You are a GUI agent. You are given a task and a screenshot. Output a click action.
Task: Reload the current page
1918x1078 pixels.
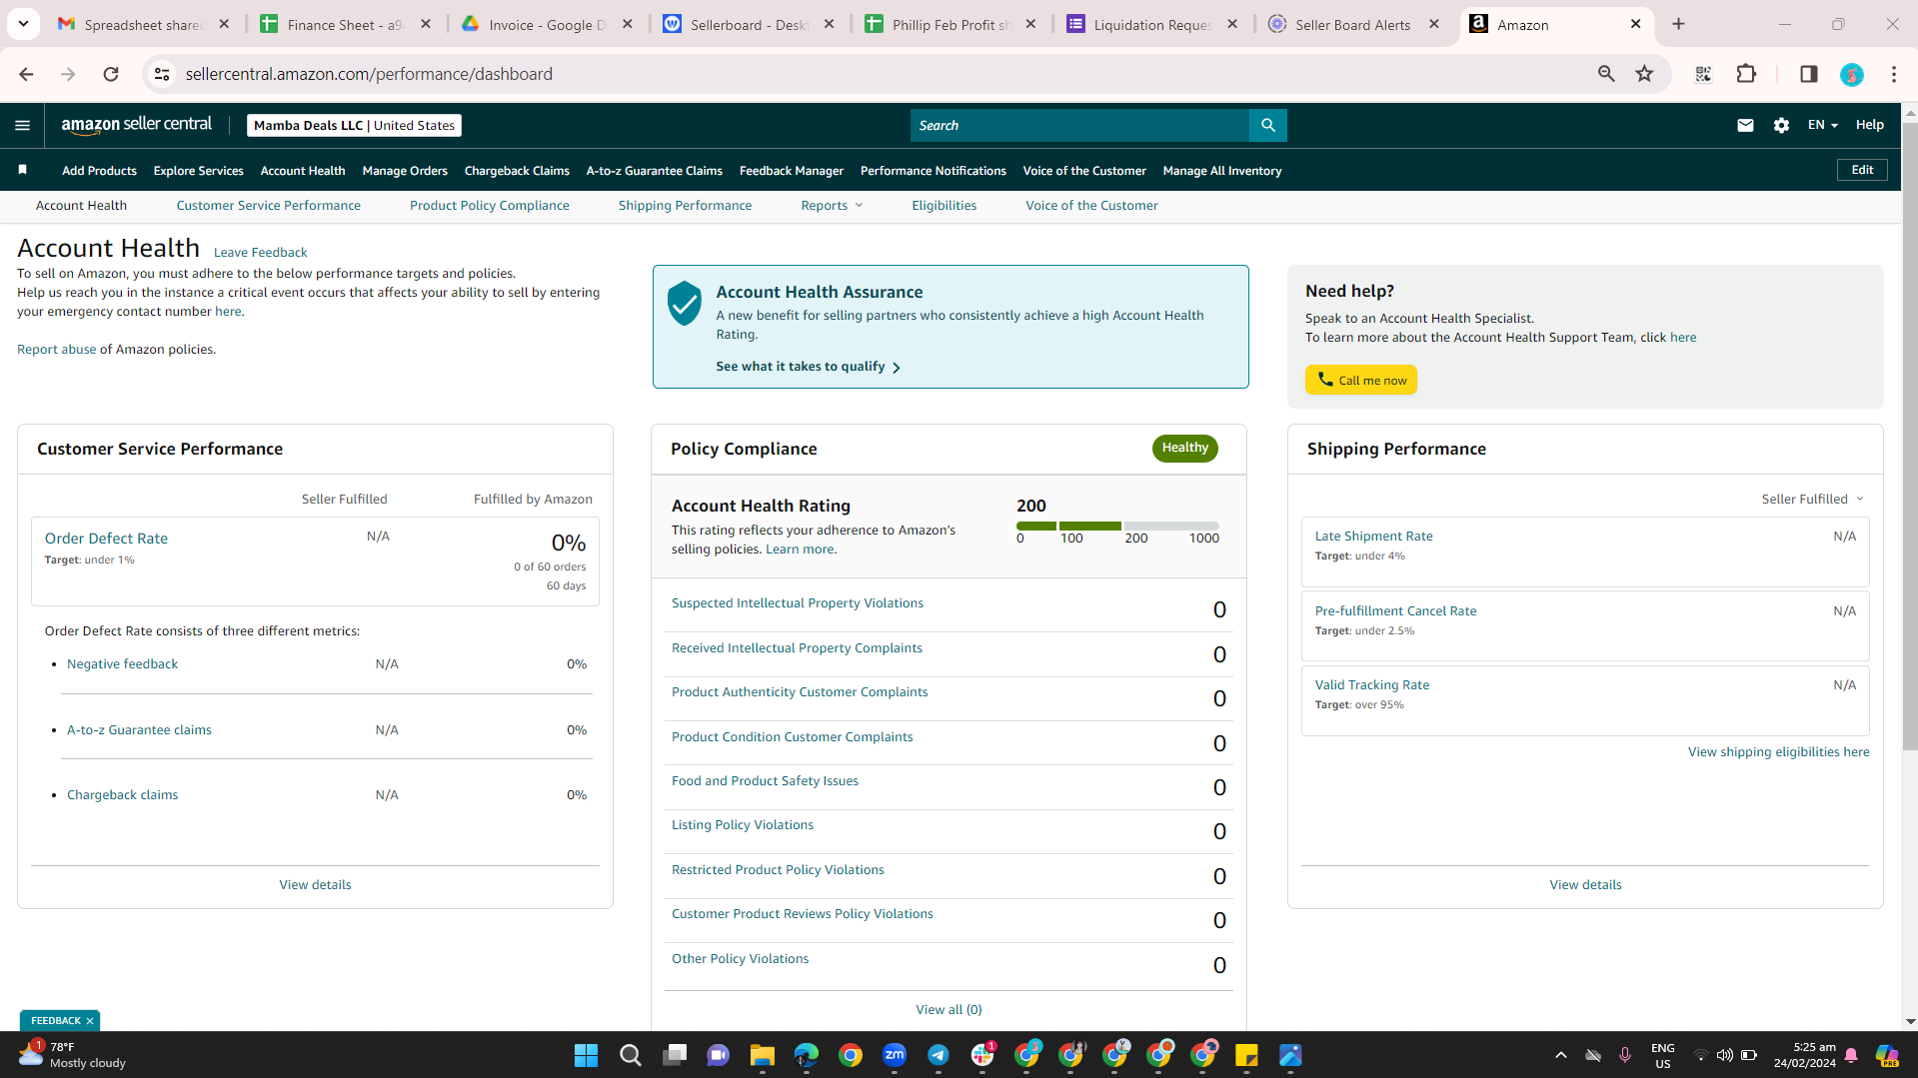coord(111,74)
